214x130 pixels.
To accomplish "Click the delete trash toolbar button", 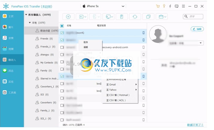I will click(121, 17).
